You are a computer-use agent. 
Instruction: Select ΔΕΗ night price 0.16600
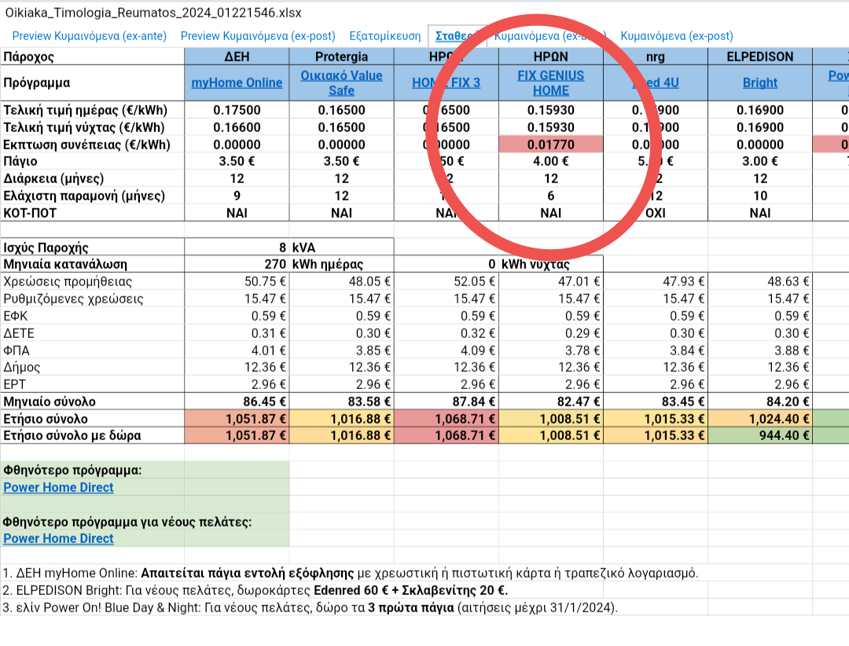(x=237, y=127)
